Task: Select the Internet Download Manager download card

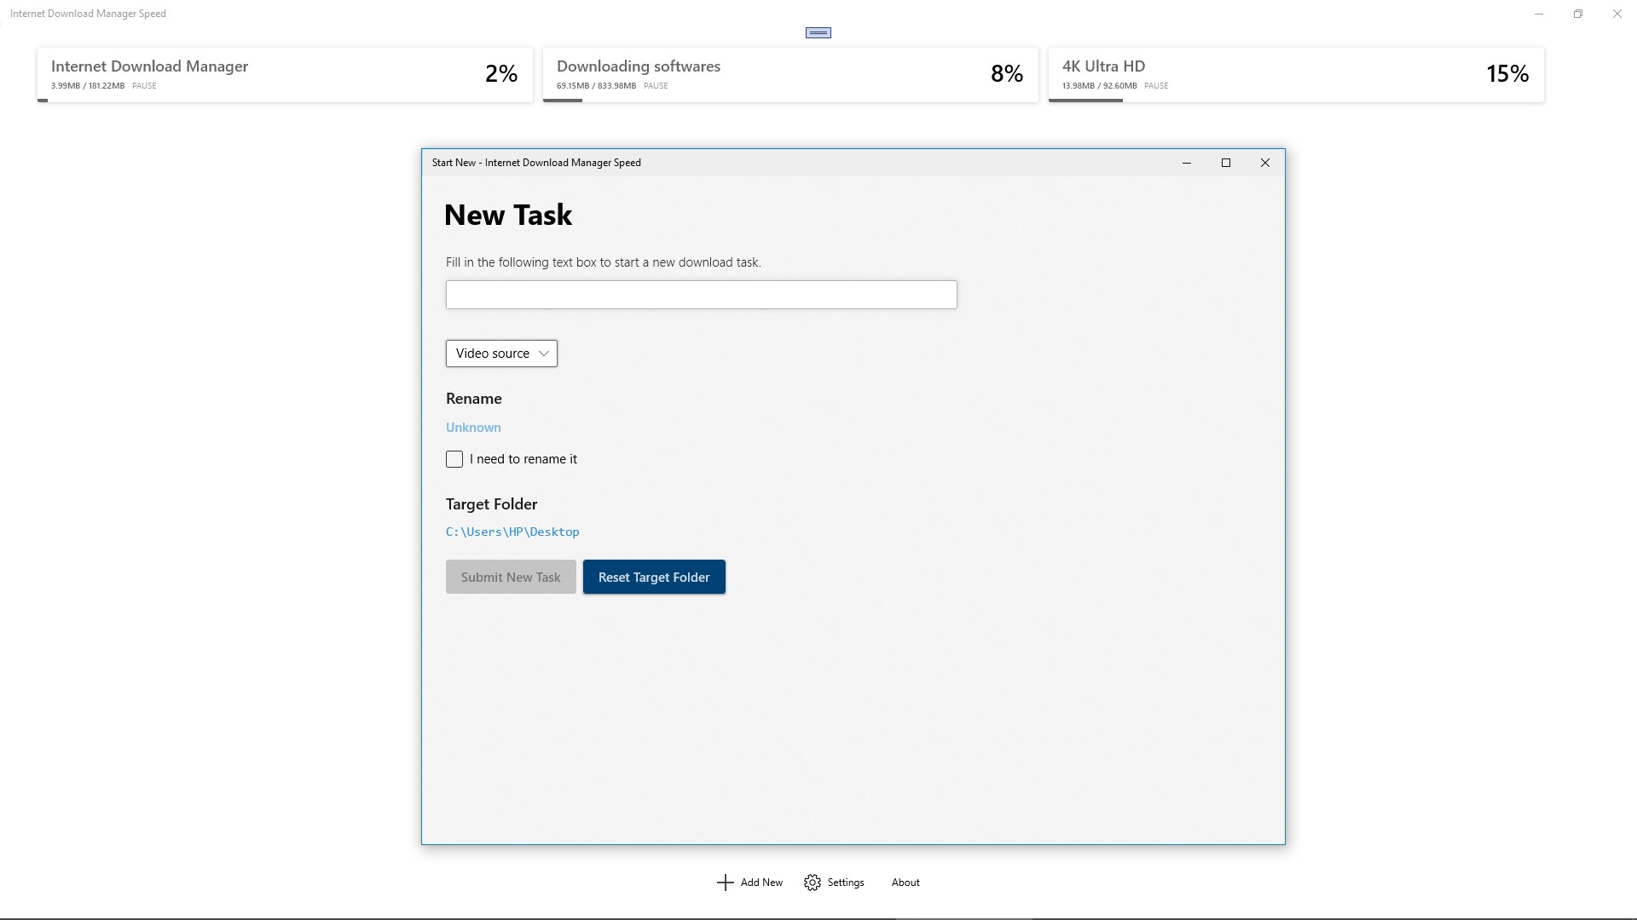Action: [285, 75]
